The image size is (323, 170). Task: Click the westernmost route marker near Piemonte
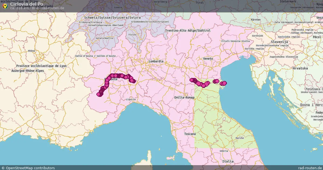coord(99,94)
